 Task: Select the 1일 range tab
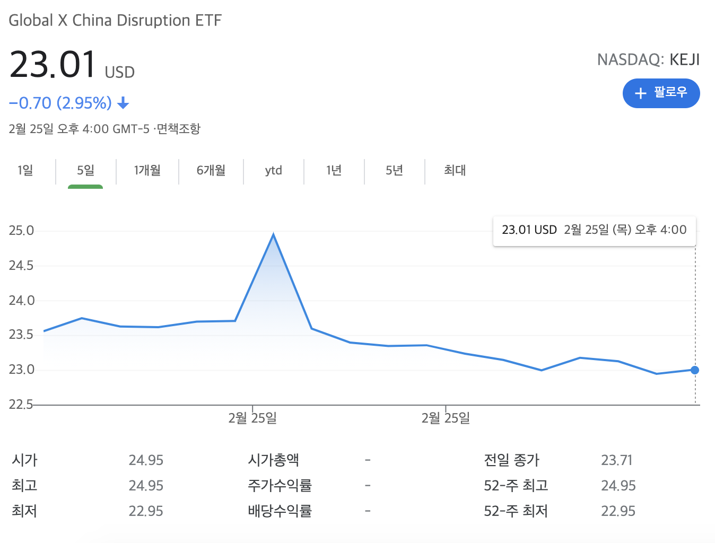pyautogui.click(x=25, y=170)
